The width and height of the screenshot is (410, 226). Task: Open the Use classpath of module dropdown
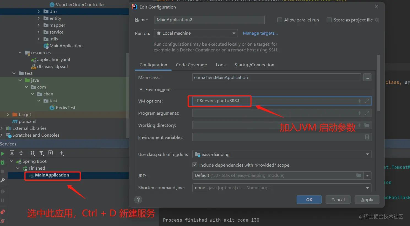tap(282, 154)
